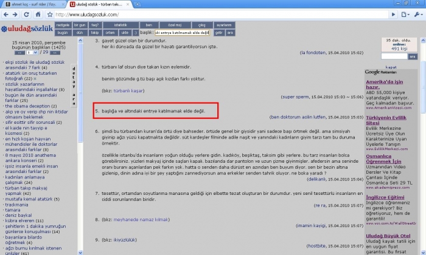Open the browser page menu icon
This screenshot has width=426, height=255.
[405, 15]
